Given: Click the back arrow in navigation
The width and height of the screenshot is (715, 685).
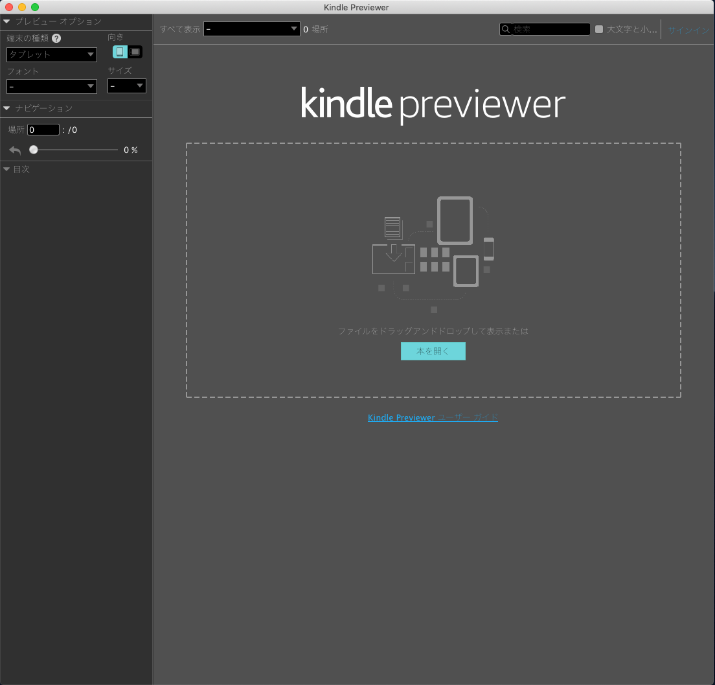Looking at the screenshot, I should [x=15, y=150].
